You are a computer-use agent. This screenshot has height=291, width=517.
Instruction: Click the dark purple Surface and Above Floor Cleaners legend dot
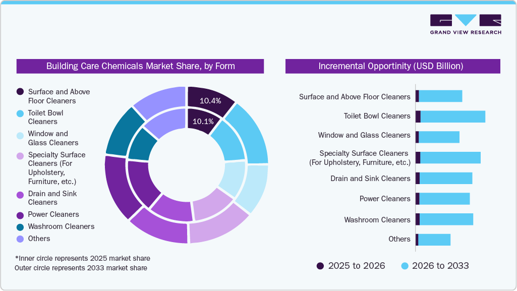20,92
